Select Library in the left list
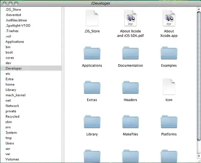Screen dimensions: 201x163 tap(11, 90)
